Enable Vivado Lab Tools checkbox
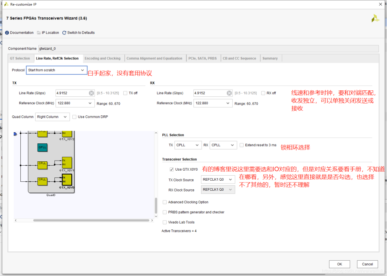 164,223
